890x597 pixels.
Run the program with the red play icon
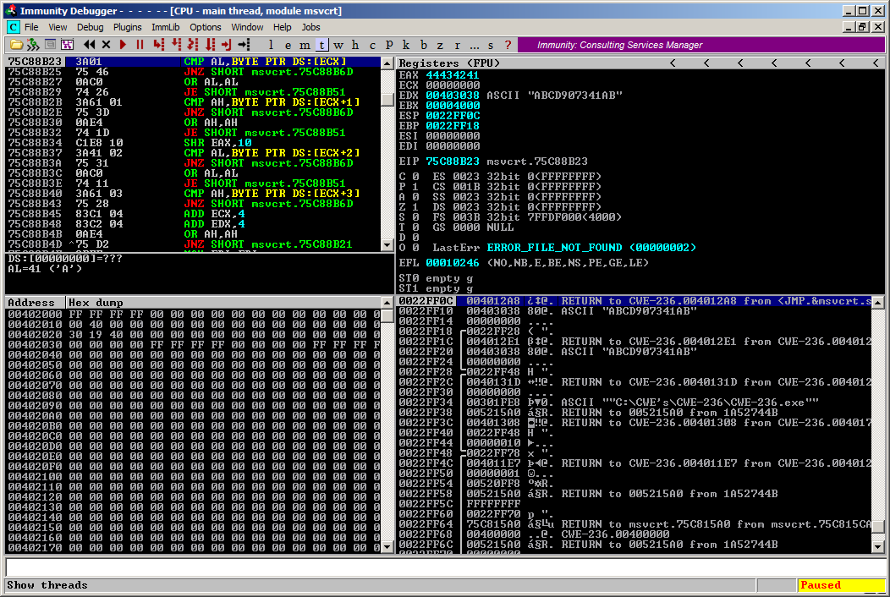(124, 45)
